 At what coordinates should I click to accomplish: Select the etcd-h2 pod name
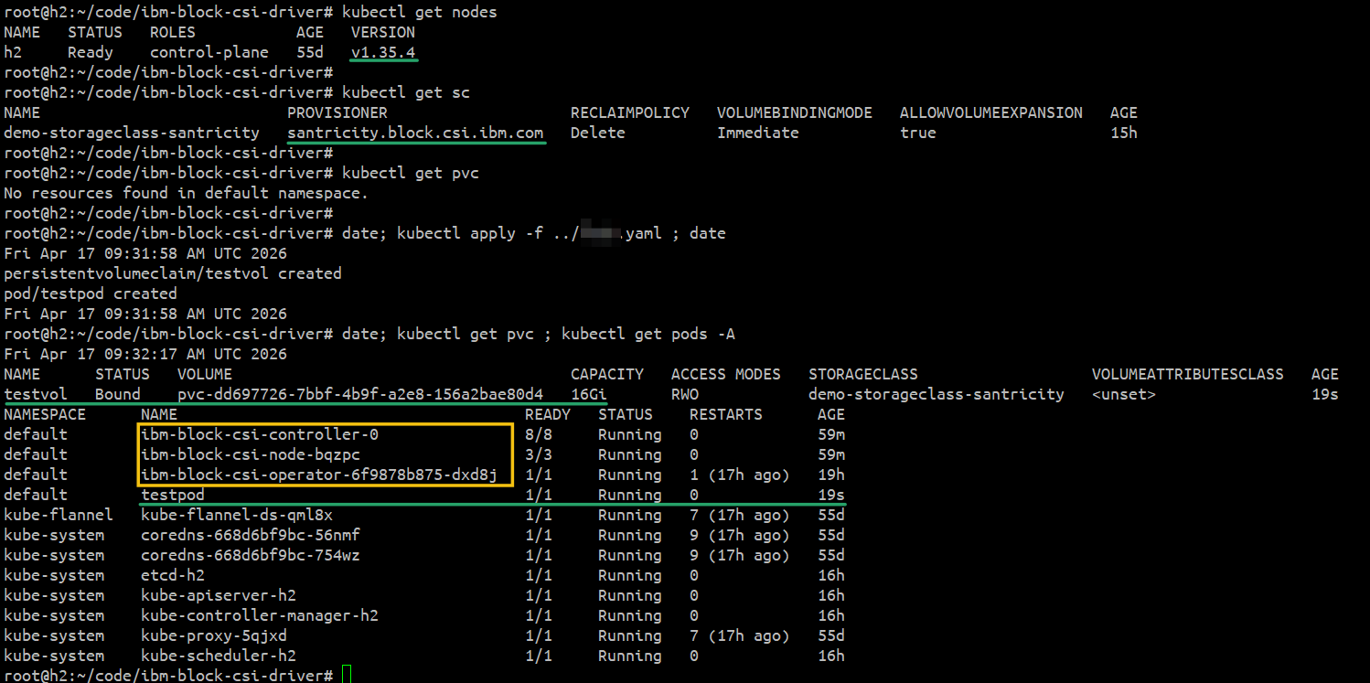click(173, 575)
